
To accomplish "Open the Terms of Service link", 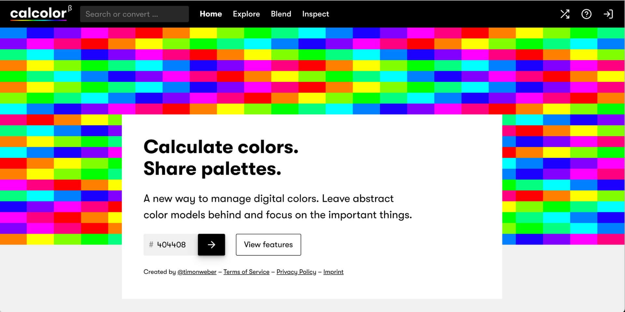I will point(246,272).
